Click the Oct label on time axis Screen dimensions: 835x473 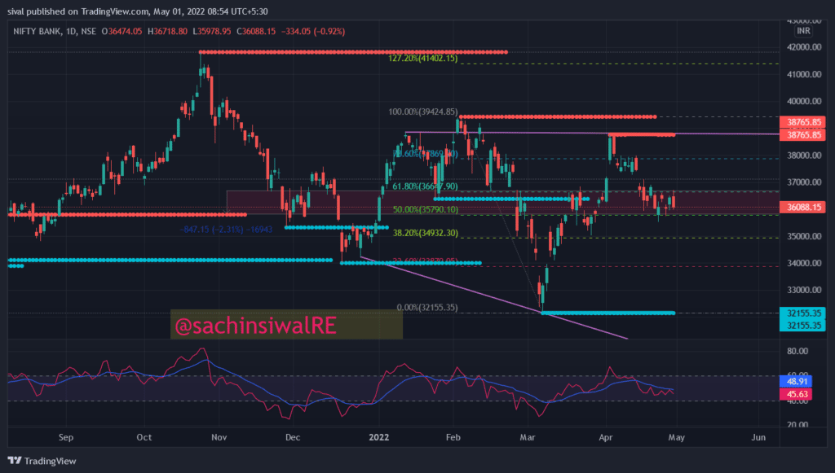(144, 437)
